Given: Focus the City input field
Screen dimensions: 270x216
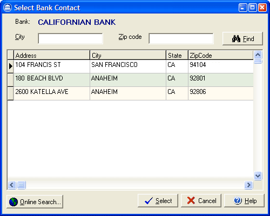Looking at the screenshot, I should pos(70,38).
